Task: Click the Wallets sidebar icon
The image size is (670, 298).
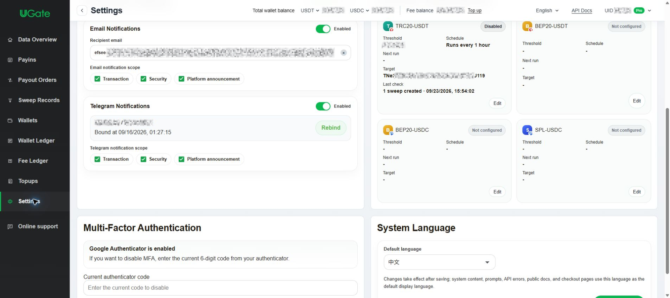Action: 10,121
